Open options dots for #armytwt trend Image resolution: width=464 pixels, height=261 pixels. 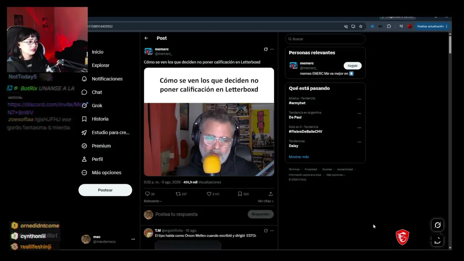tap(359, 99)
